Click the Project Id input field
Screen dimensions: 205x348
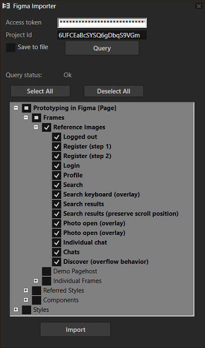click(102, 35)
